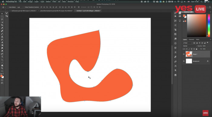
Task: Toggle filter for shape layers
Action: click(202, 43)
